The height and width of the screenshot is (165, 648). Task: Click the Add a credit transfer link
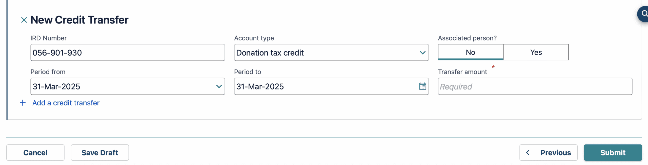pos(66,103)
